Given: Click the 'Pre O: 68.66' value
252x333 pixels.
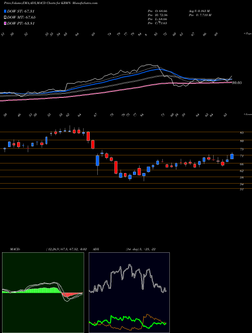Looking at the screenshot, I should [x=158, y=11].
